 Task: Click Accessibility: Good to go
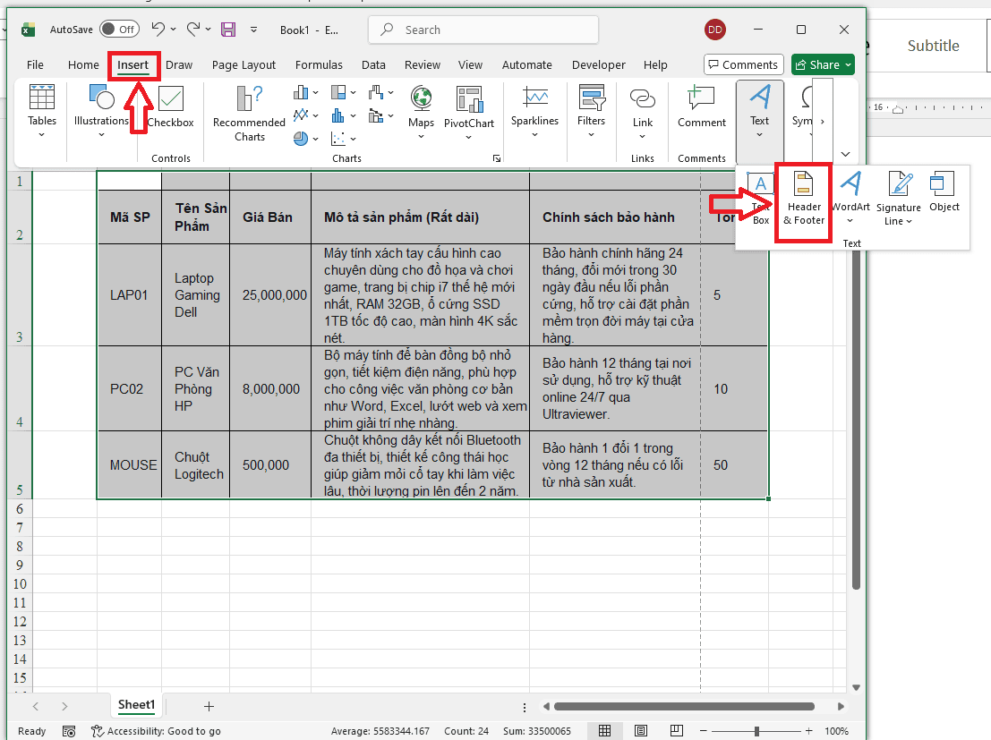(156, 731)
